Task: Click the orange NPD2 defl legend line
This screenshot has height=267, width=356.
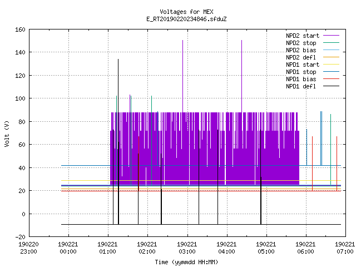Action: point(331,57)
